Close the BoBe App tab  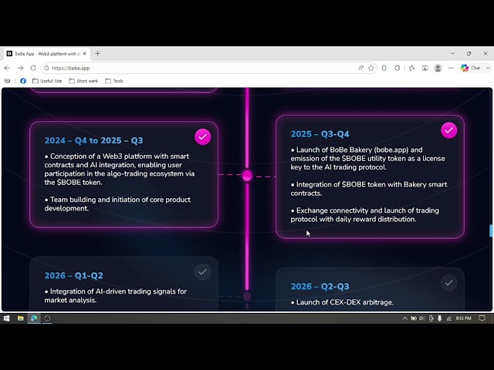pyautogui.click(x=84, y=54)
